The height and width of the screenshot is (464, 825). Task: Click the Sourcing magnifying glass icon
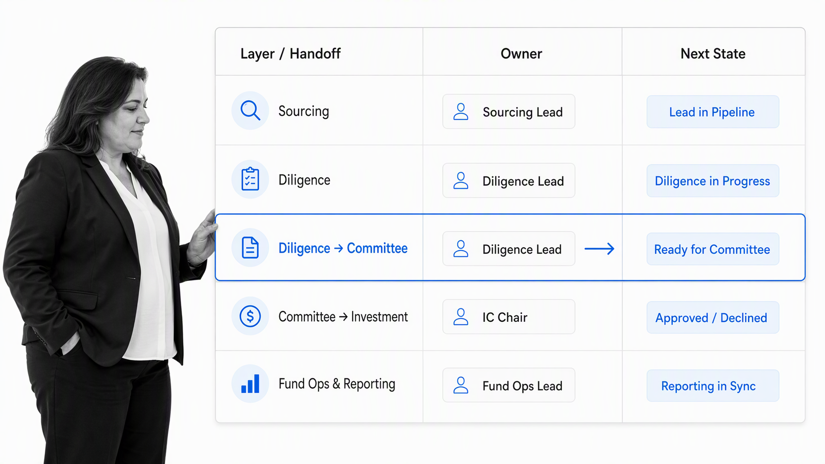pos(250,110)
